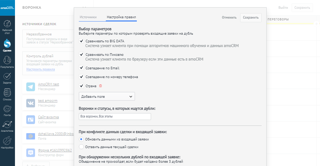Screen dimensions: 320x166
Task: Select Оставить данные текущей сделки option
Action: tap(81, 147)
